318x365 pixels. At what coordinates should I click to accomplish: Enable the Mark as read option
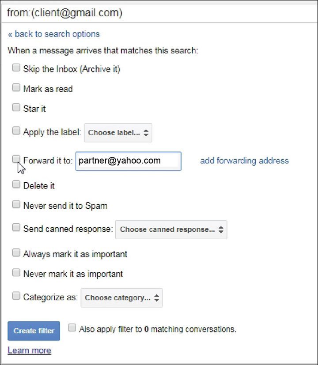[x=16, y=88]
